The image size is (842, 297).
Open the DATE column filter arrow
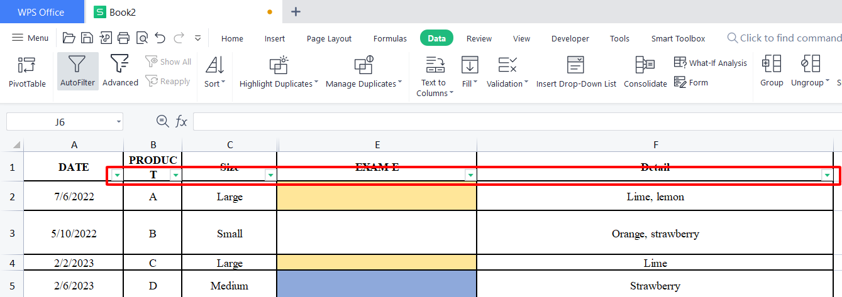pos(118,175)
